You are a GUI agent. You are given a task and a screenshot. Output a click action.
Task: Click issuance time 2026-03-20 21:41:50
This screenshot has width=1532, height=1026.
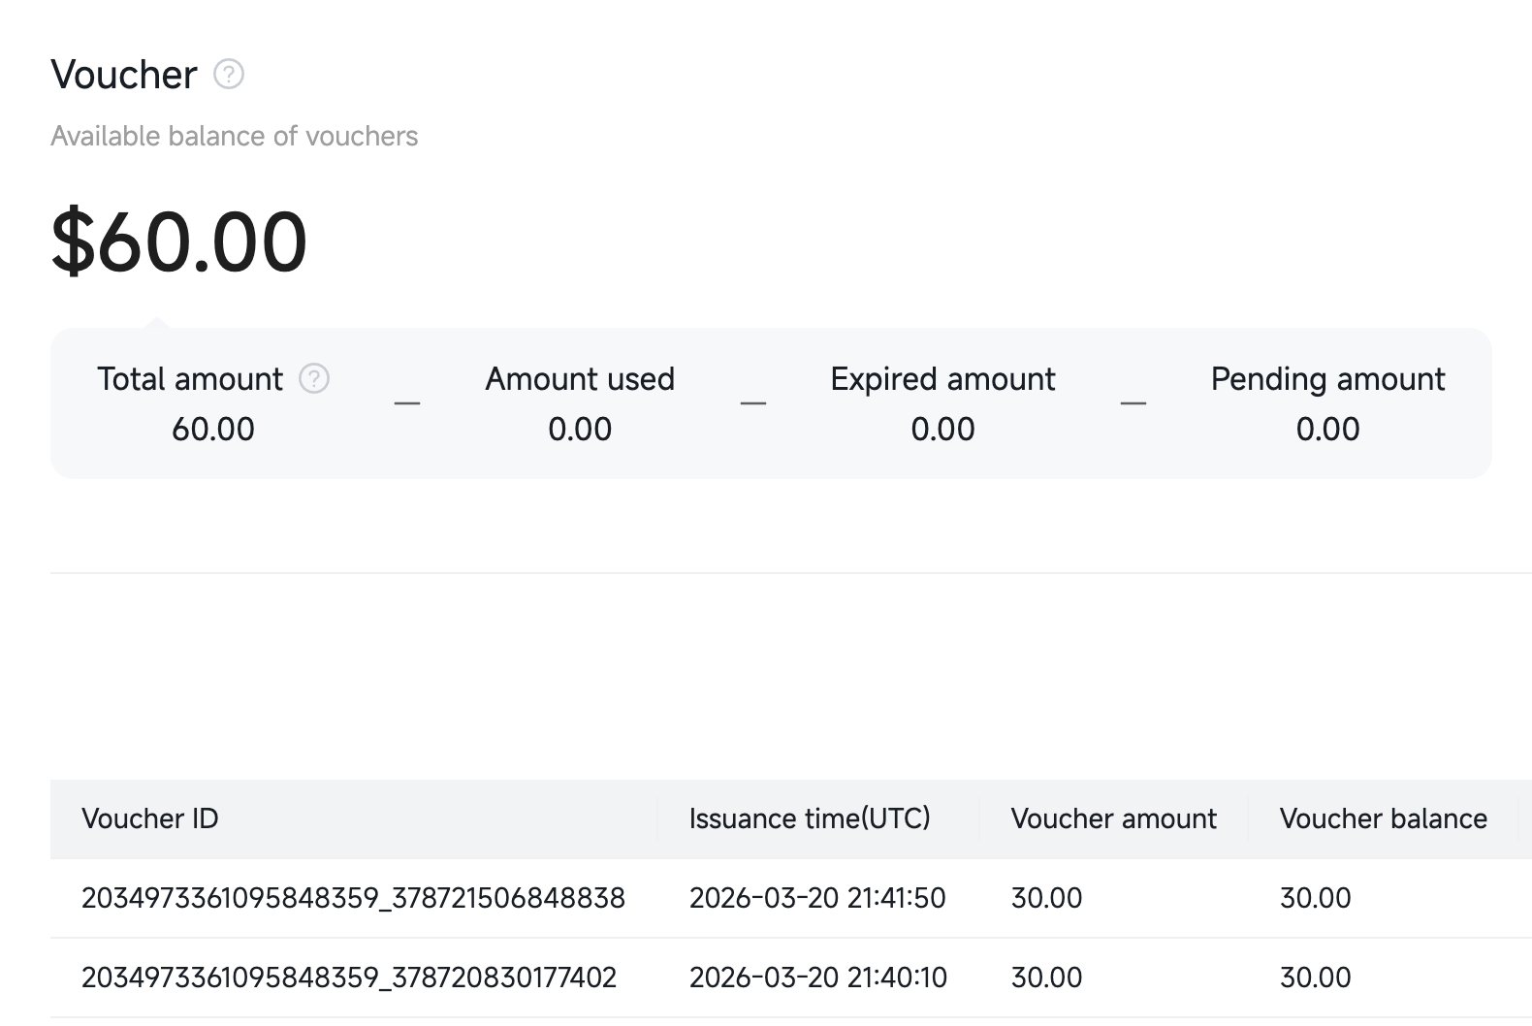pos(817,898)
